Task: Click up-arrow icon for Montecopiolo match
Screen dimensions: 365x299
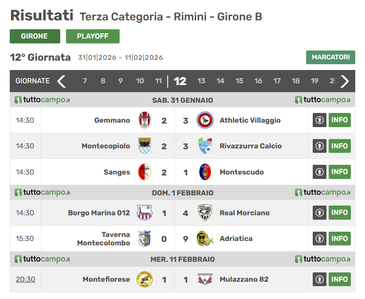Action: [319, 146]
